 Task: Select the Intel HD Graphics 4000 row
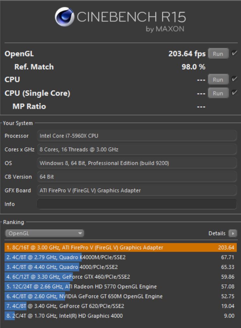tap(120, 316)
